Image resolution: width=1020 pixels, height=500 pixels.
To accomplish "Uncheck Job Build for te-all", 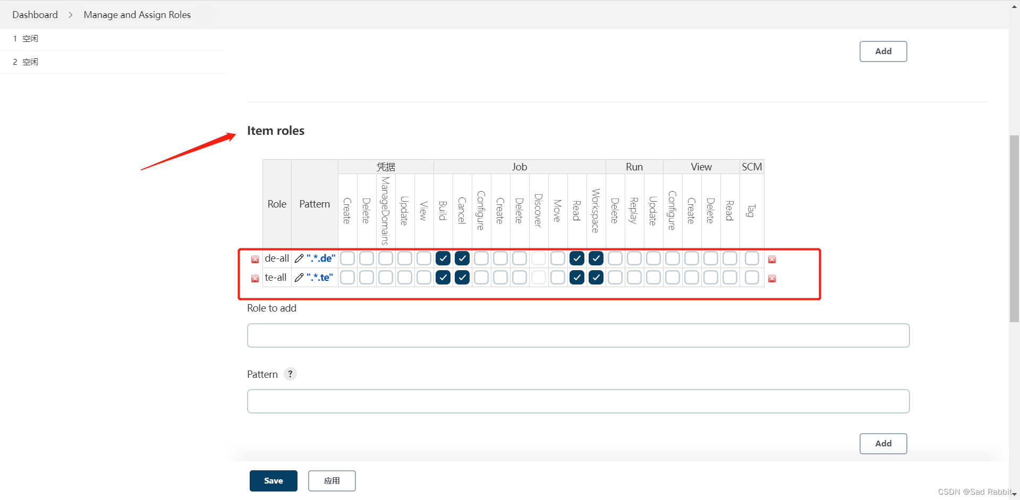I will pos(443,278).
